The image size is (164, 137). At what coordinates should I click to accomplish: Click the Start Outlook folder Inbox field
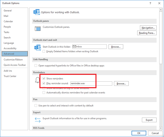point(90,47)
